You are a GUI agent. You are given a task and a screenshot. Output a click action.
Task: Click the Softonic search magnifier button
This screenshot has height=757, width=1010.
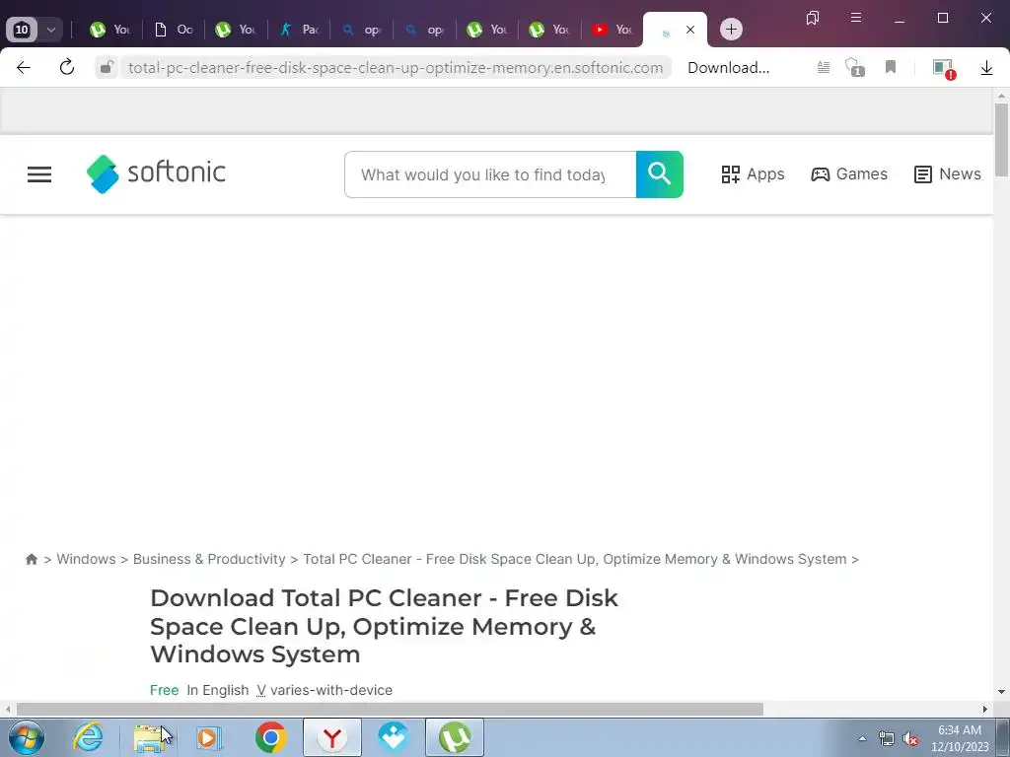click(660, 174)
